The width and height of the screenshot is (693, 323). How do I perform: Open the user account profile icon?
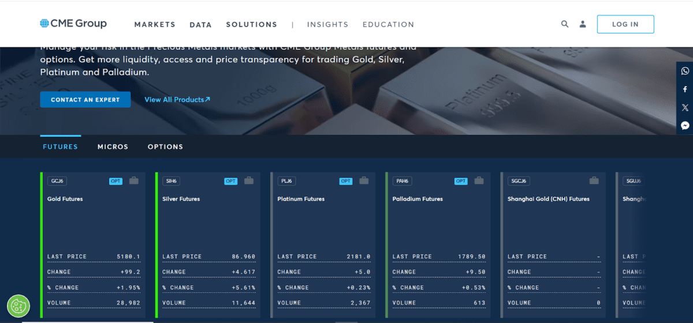click(x=583, y=24)
